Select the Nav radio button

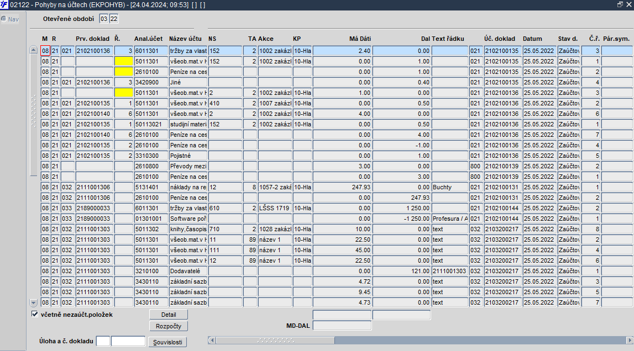[4, 19]
